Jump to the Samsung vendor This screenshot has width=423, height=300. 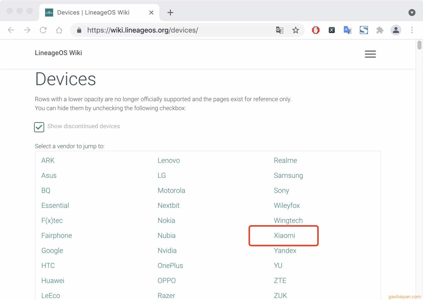[288, 175]
